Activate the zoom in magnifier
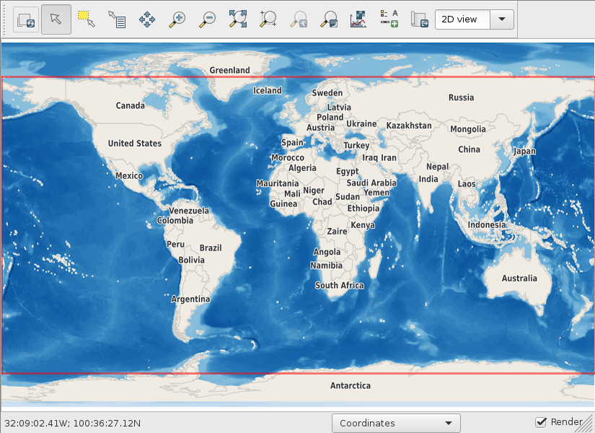This screenshot has width=595, height=433. (x=177, y=19)
